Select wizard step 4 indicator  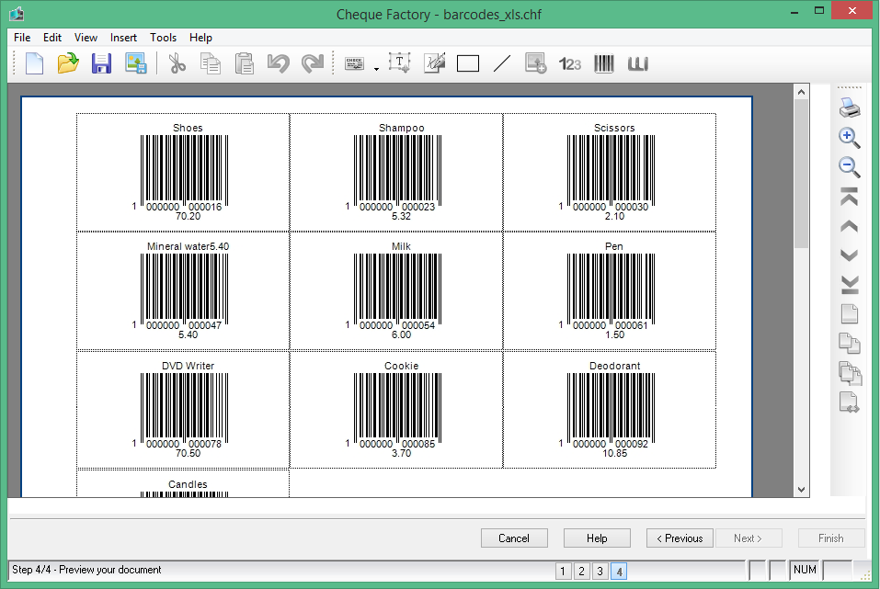point(619,571)
